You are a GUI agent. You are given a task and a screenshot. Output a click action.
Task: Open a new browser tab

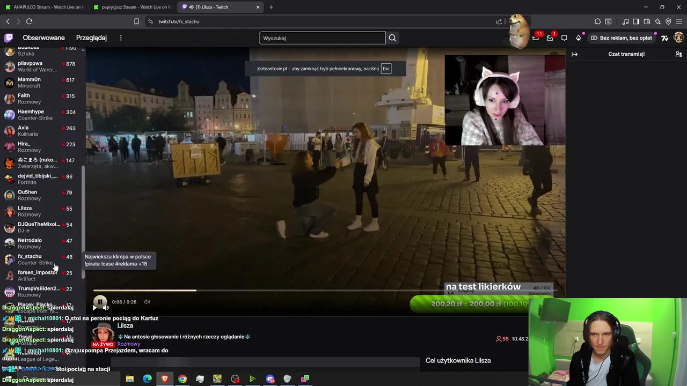coord(271,7)
